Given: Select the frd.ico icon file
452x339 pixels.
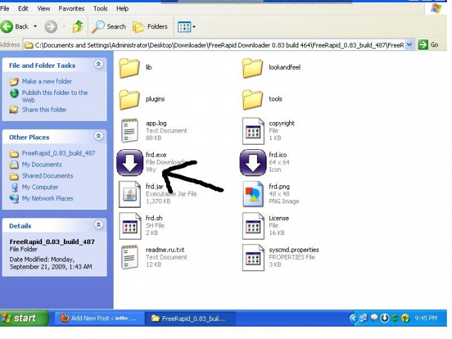Looking at the screenshot, I should [253, 163].
